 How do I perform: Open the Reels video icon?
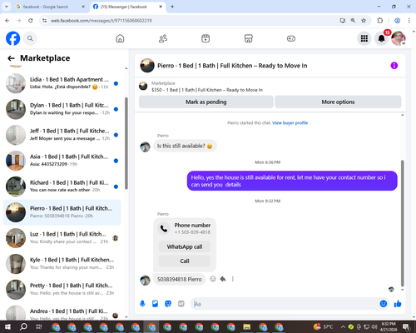click(206, 38)
